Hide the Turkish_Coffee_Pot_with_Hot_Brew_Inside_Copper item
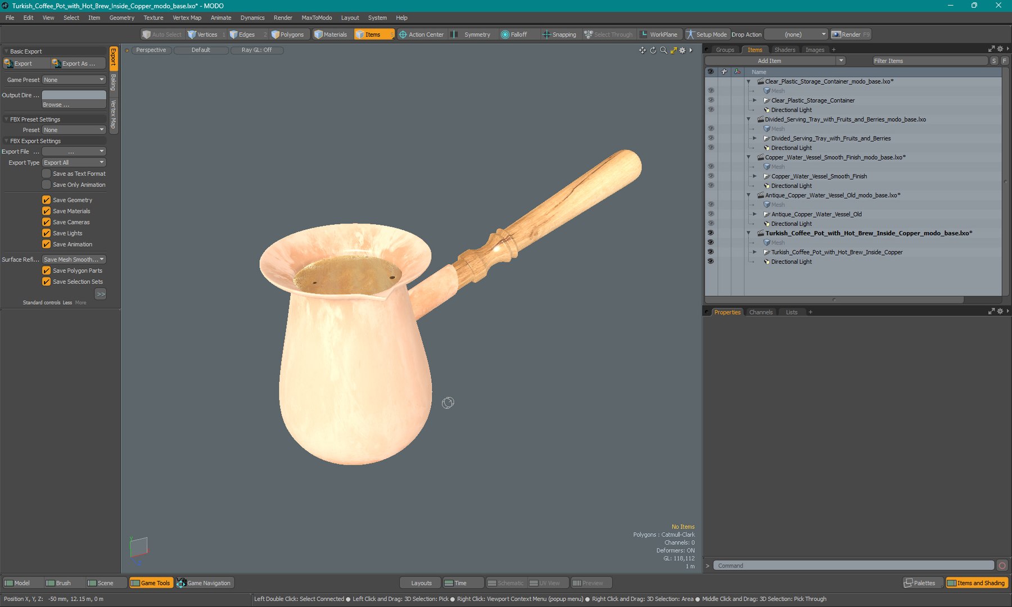Screen dimensions: 1012x607 pyautogui.click(x=711, y=252)
